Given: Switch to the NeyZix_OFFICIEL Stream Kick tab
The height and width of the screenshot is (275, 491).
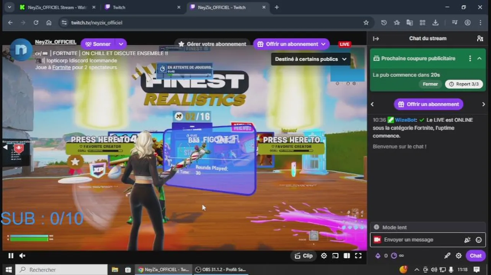Looking at the screenshot, I should point(57,7).
